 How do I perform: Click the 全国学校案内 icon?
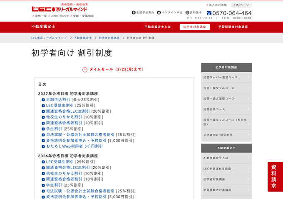point(134,12)
